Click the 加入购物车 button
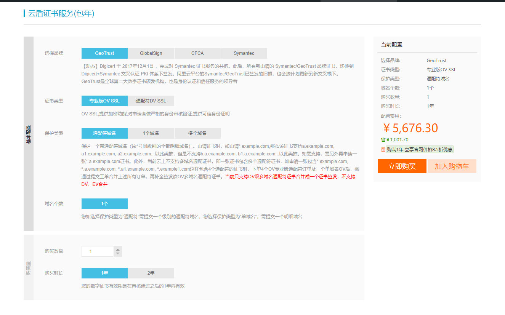This screenshot has height=315, width=505. pos(452,166)
